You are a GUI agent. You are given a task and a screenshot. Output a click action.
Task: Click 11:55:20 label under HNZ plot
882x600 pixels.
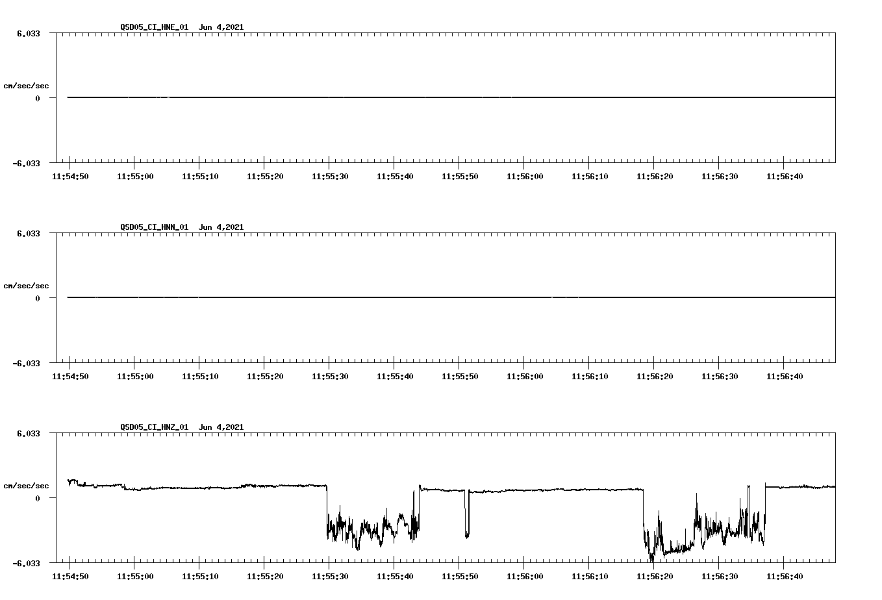coord(265,577)
